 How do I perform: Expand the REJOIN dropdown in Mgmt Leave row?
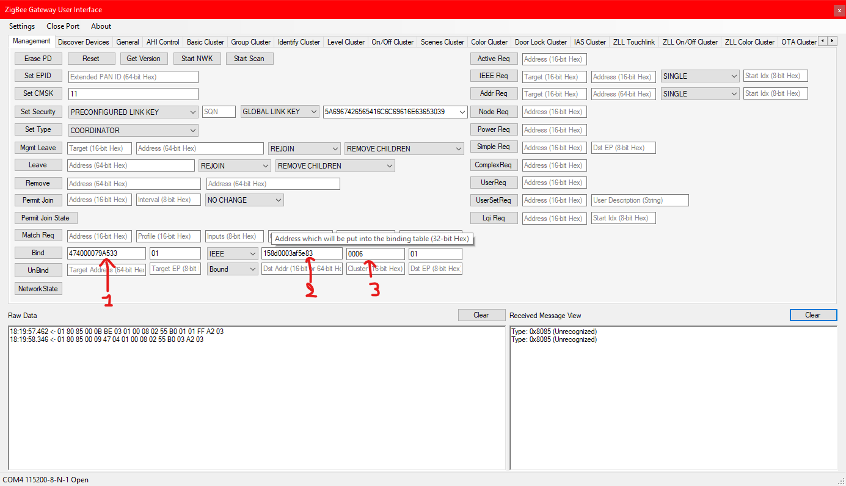335,148
